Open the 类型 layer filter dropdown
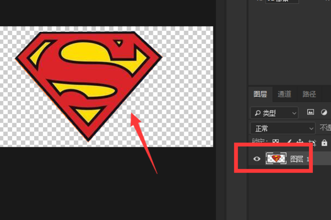The width and height of the screenshot is (331, 220). point(274,113)
